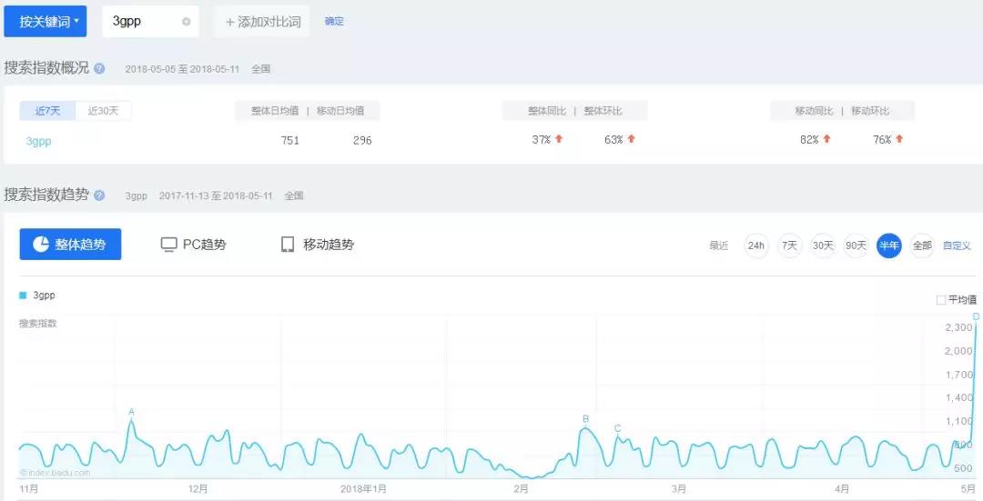Choose the 24h time range
The width and height of the screenshot is (983, 501).
[756, 245]
